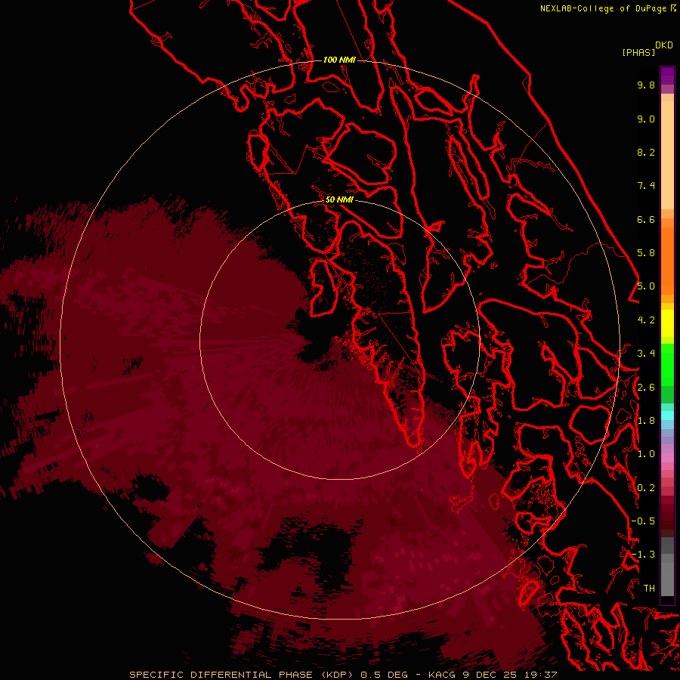This screenshot has height=680, width=680.
Task: Click the 50 NMI range ring label
Action: click(x=339, y=199)
